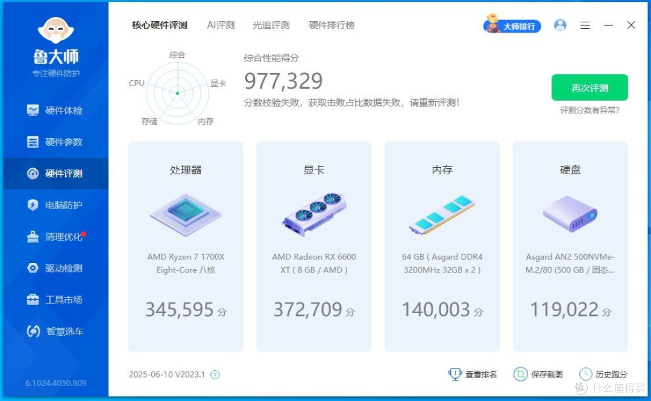Switch to 核心硬件评测 tab

click(160, 25)
